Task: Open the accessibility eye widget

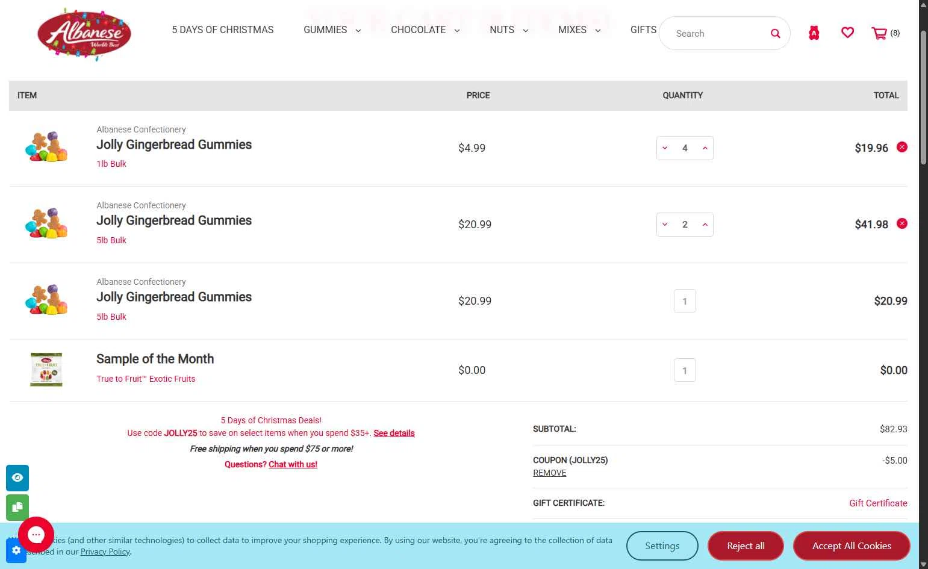Action: (17, 477)
